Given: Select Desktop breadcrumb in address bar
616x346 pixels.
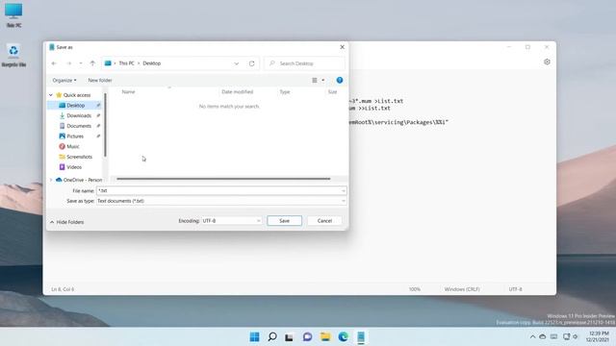Looking at the screenshot, I should 152,63.
